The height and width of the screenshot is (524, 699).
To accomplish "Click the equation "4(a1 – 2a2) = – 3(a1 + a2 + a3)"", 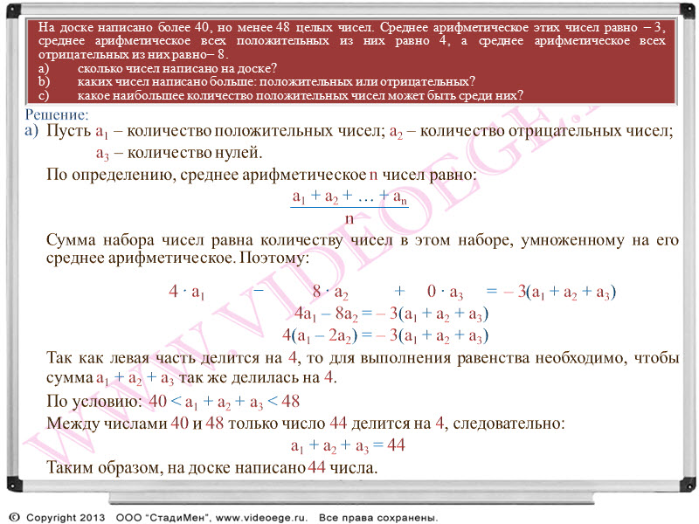I will 385,335.
